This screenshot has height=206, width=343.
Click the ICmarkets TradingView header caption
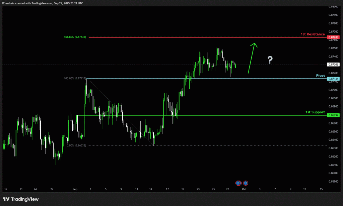point(43,3)
